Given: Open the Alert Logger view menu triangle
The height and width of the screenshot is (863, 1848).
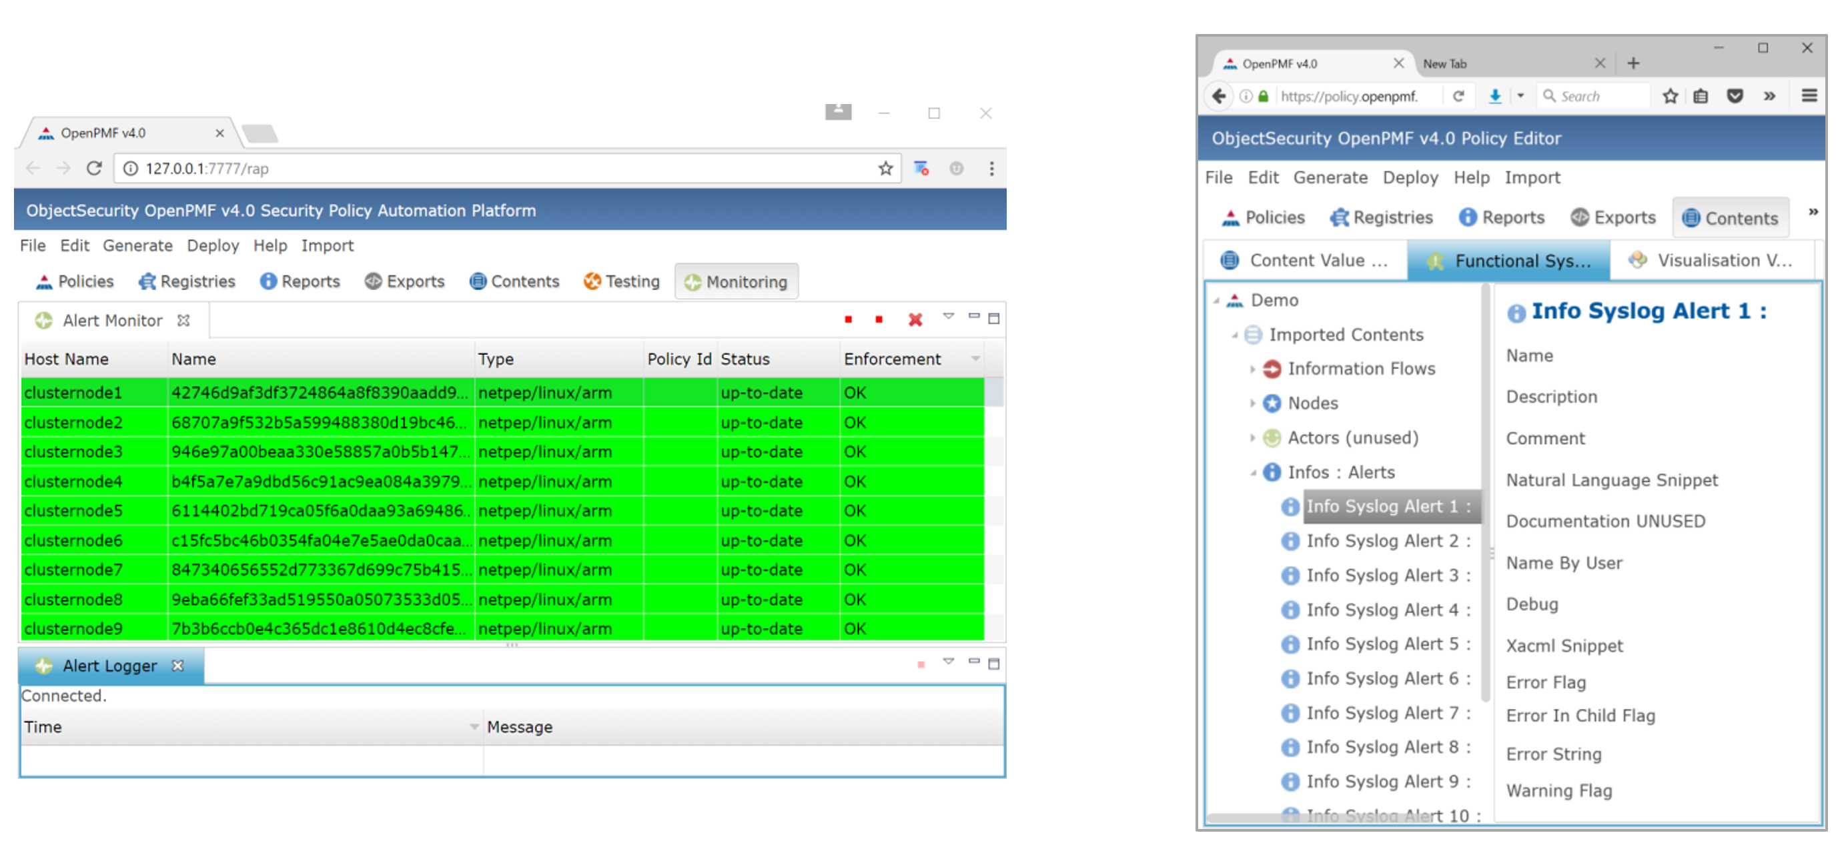Looking at the screenshot, I should (x=949, y=662).
